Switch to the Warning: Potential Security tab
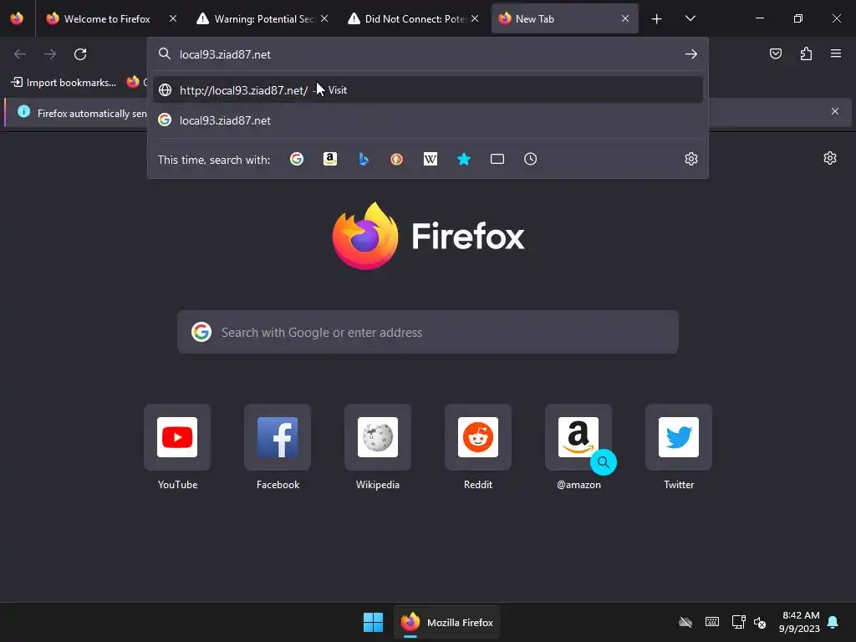 (257, 18)
